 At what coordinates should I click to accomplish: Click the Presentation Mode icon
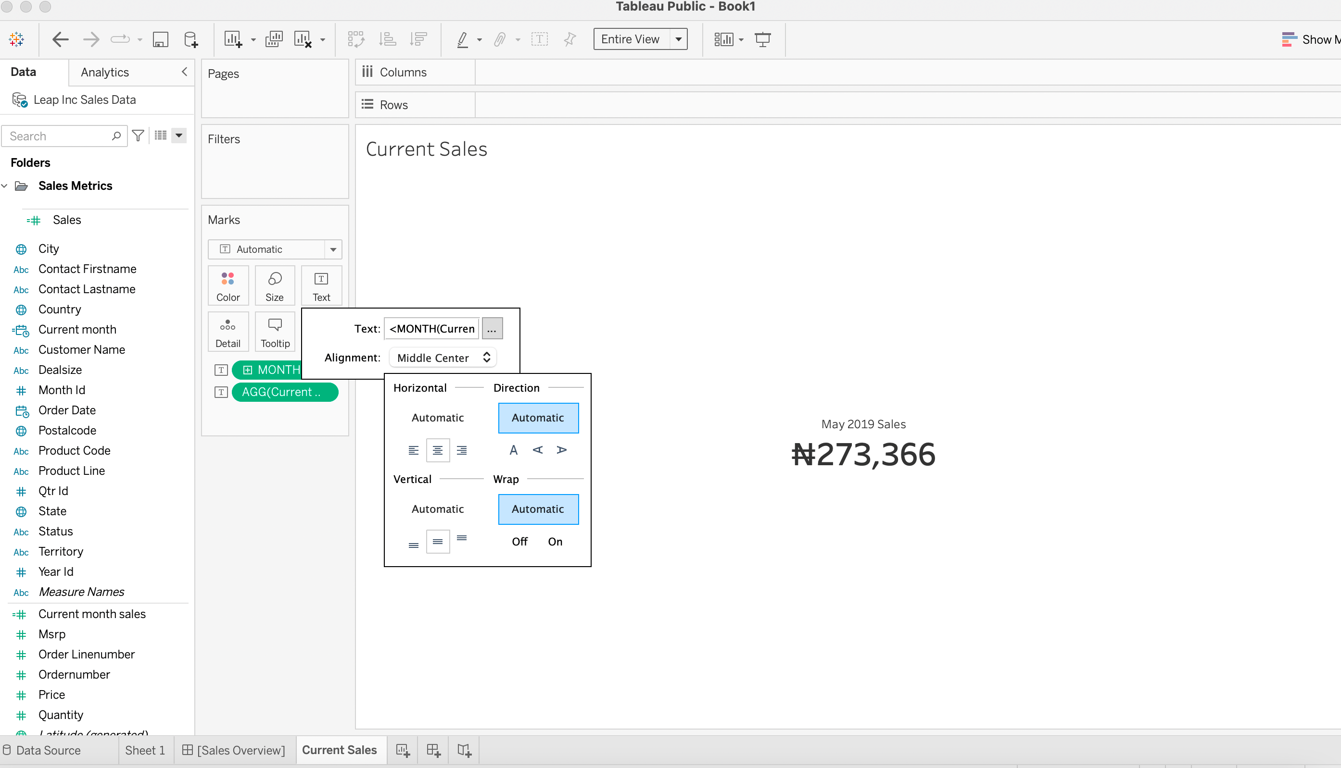[x=762, y=39]
